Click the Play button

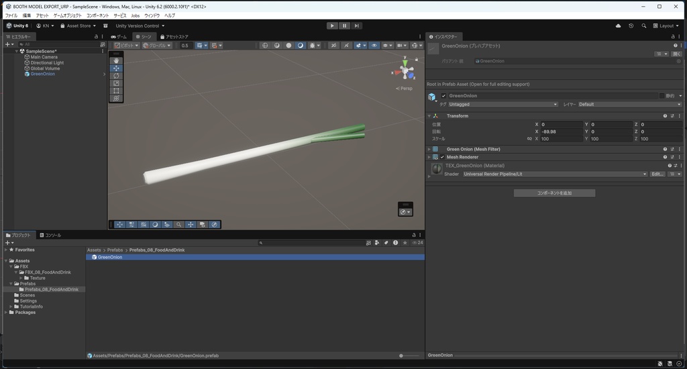tap(332, 25)
